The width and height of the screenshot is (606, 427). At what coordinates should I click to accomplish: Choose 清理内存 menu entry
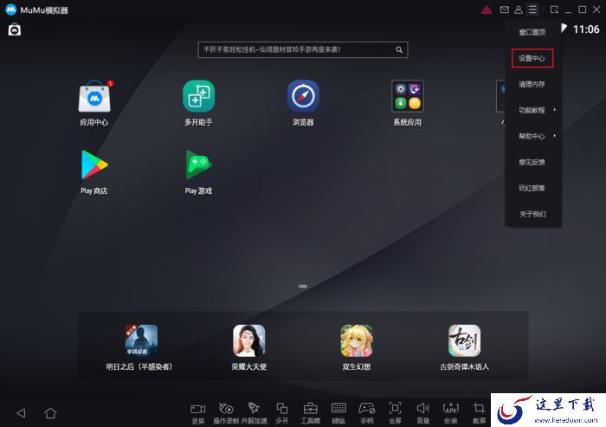pos(532,84)
